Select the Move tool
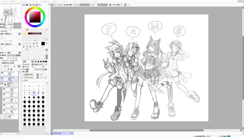 click(24, 47)
